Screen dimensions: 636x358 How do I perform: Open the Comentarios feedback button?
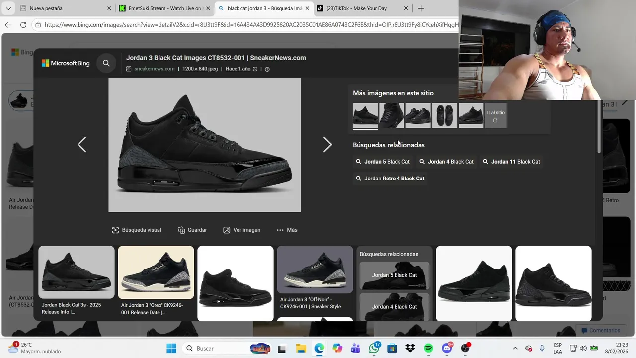coord(600,330)
